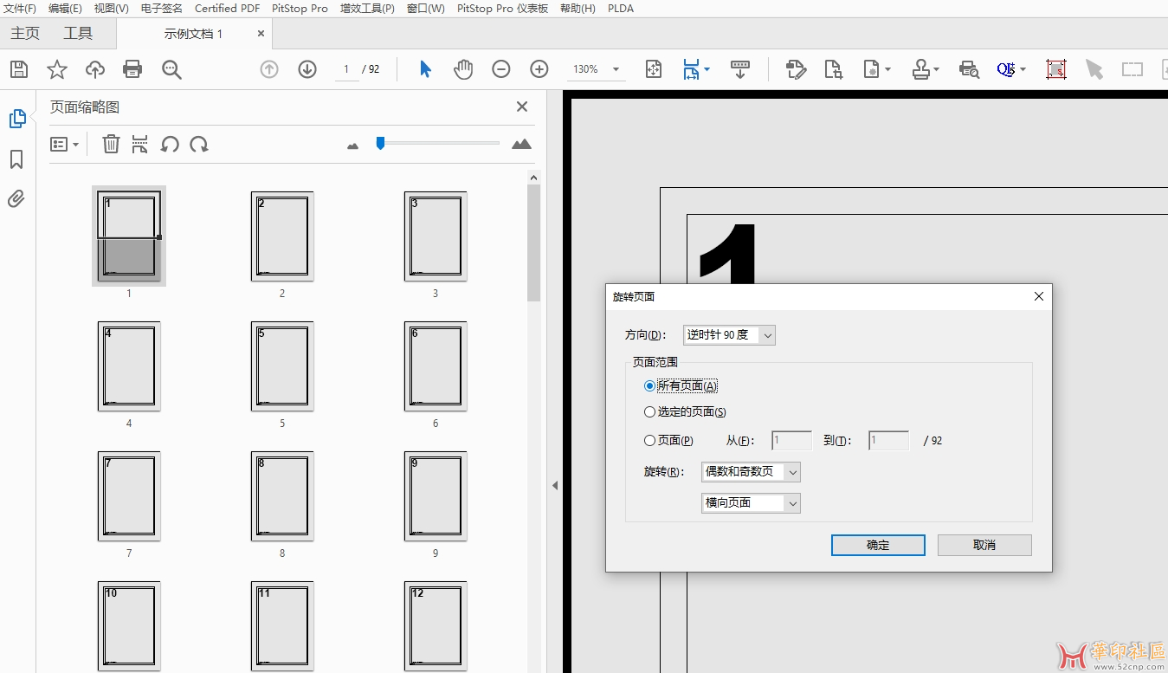Click the fit page icon

pyautogui.click(x=654, y=69)
